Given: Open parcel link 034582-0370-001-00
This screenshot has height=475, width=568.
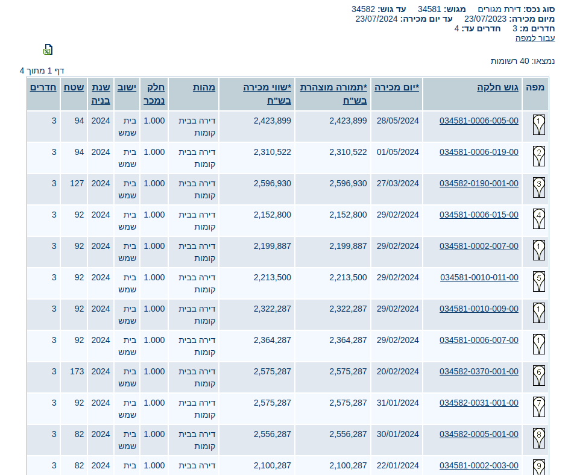Looking at the screenshot, I should click(479, 371).
